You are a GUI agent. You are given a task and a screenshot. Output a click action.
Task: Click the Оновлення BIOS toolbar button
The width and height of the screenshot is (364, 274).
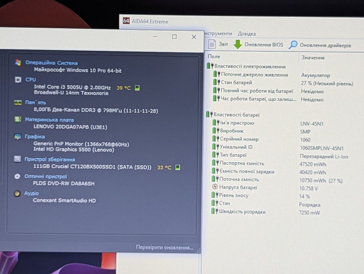coord(258,45)
